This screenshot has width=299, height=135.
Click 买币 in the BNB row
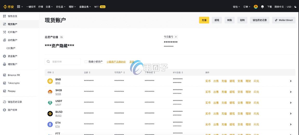(208, 81)
